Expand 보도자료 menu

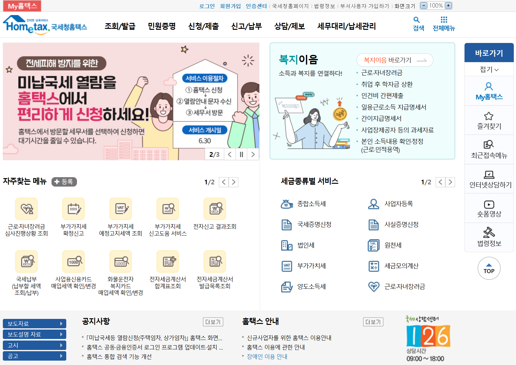click(x=35, y=324)
